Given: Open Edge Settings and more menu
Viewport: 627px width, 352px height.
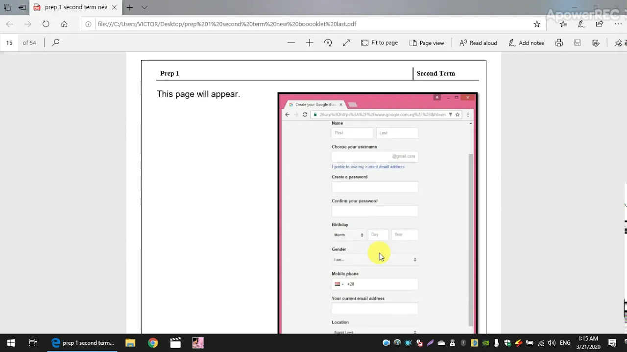Looking at the screenshot, I should [618, 24].
